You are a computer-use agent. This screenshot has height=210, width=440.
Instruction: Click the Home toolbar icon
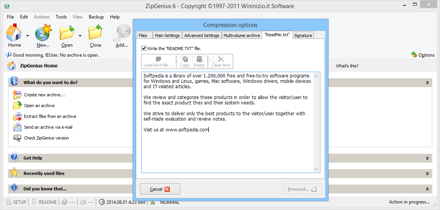pos(14,33)
